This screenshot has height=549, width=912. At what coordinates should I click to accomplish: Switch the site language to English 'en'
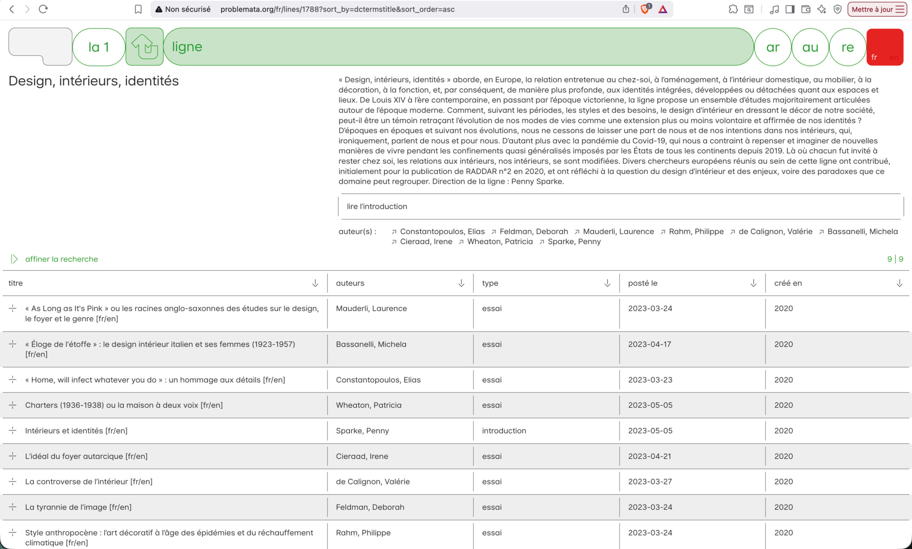tap(893, 57)
